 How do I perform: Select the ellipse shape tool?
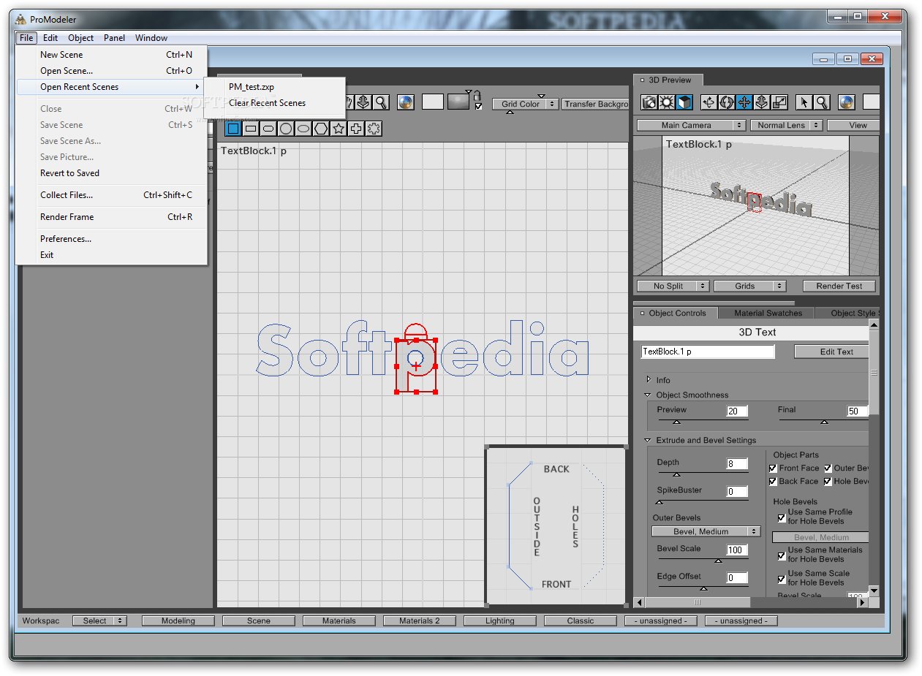point(303,129)
